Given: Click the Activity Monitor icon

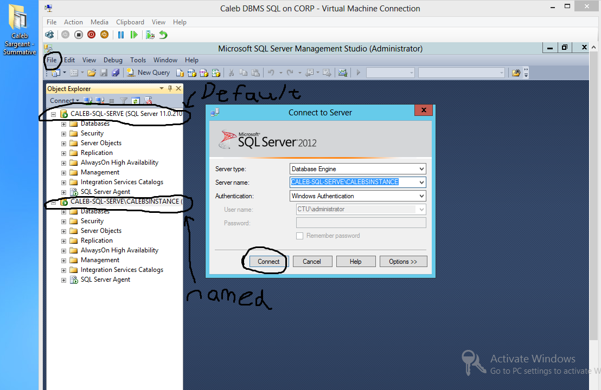Looking at the screenshot, I should coord(343,73).
